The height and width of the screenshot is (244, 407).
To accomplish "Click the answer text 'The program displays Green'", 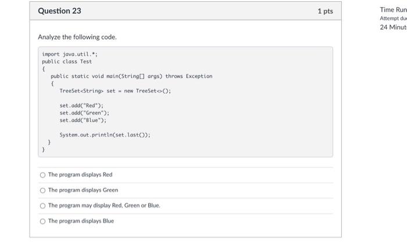I will coord(83,190).
